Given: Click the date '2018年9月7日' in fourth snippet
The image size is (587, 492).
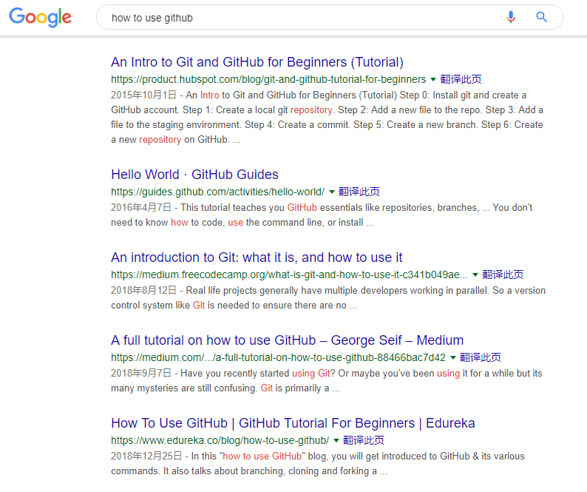Looking at the screenshot, I should [x=141, y=373].
